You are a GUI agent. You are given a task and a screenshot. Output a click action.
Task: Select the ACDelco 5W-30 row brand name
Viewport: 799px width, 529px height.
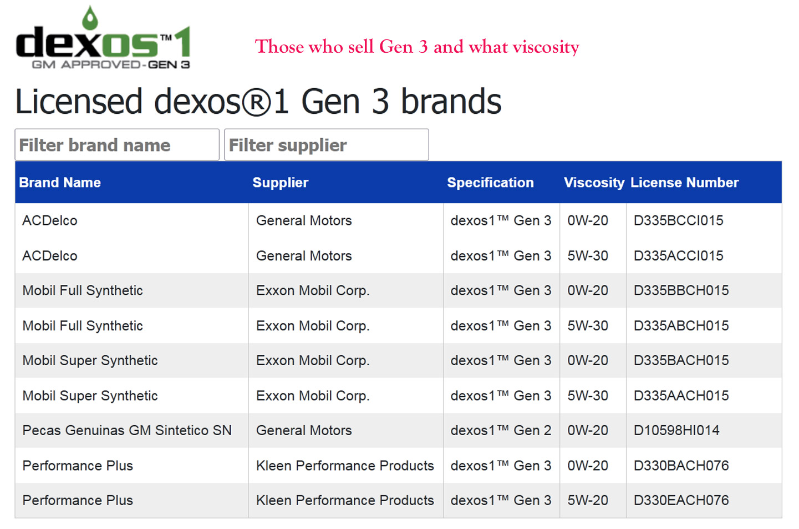tap(50, 256)
